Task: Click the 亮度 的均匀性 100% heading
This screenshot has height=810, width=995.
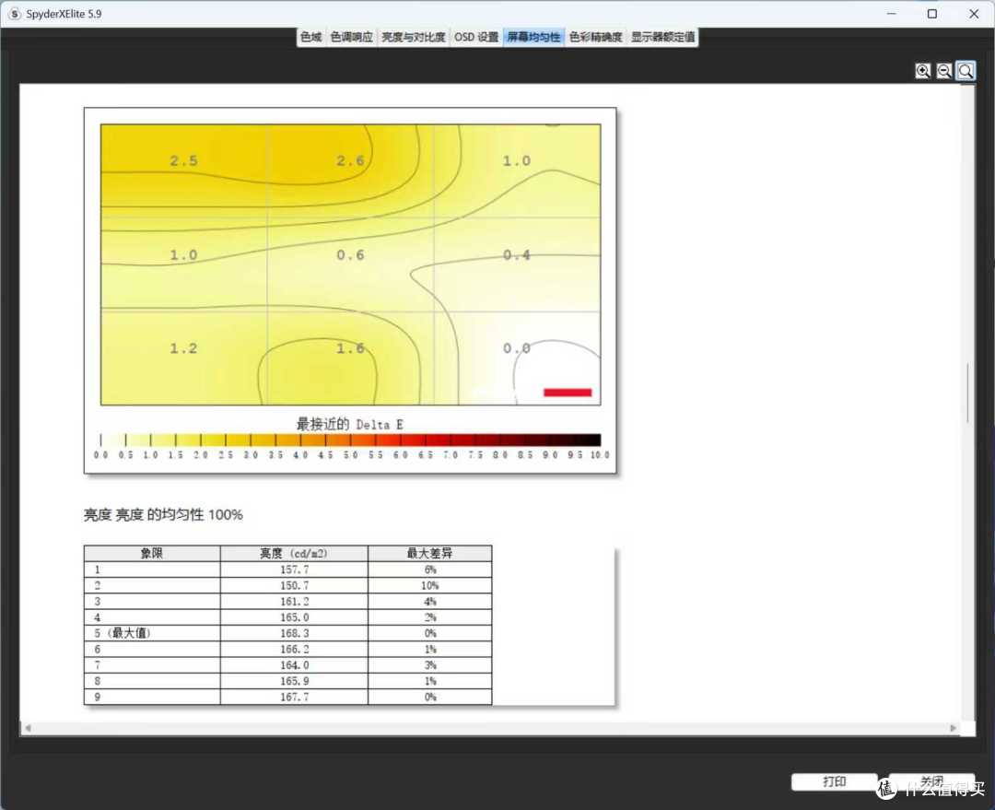Action: (x=163, y=515)
